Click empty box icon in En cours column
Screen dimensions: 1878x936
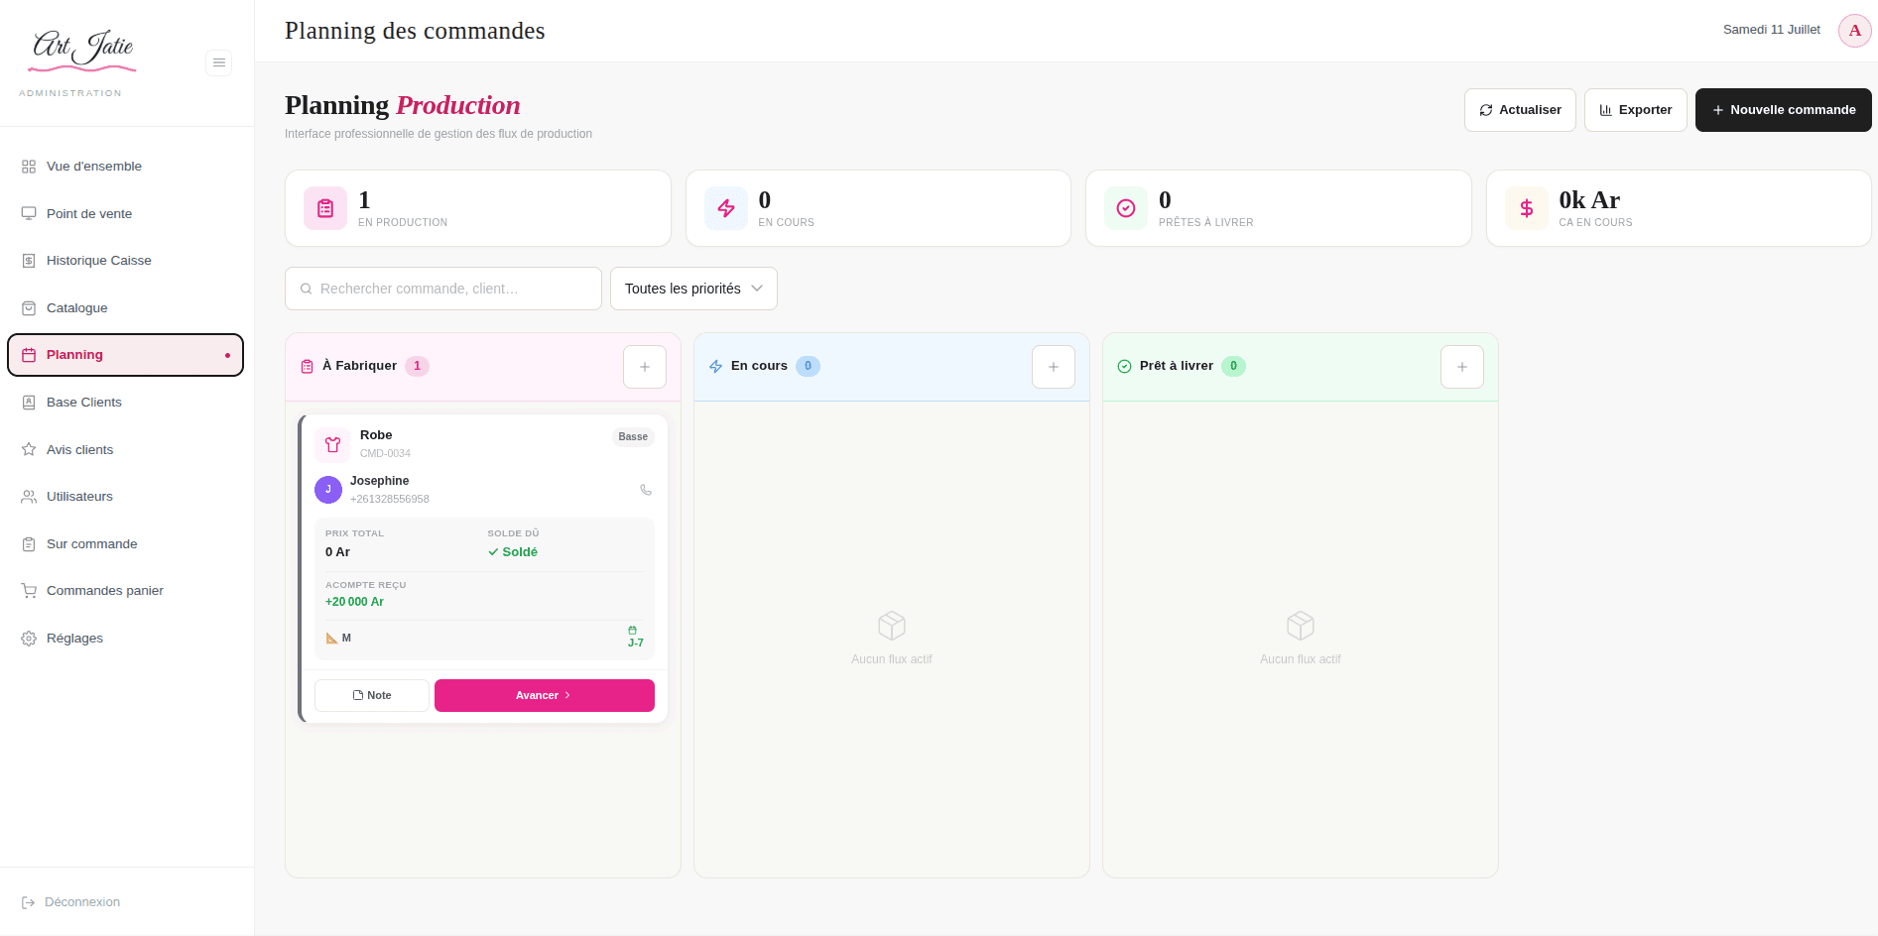892,626
